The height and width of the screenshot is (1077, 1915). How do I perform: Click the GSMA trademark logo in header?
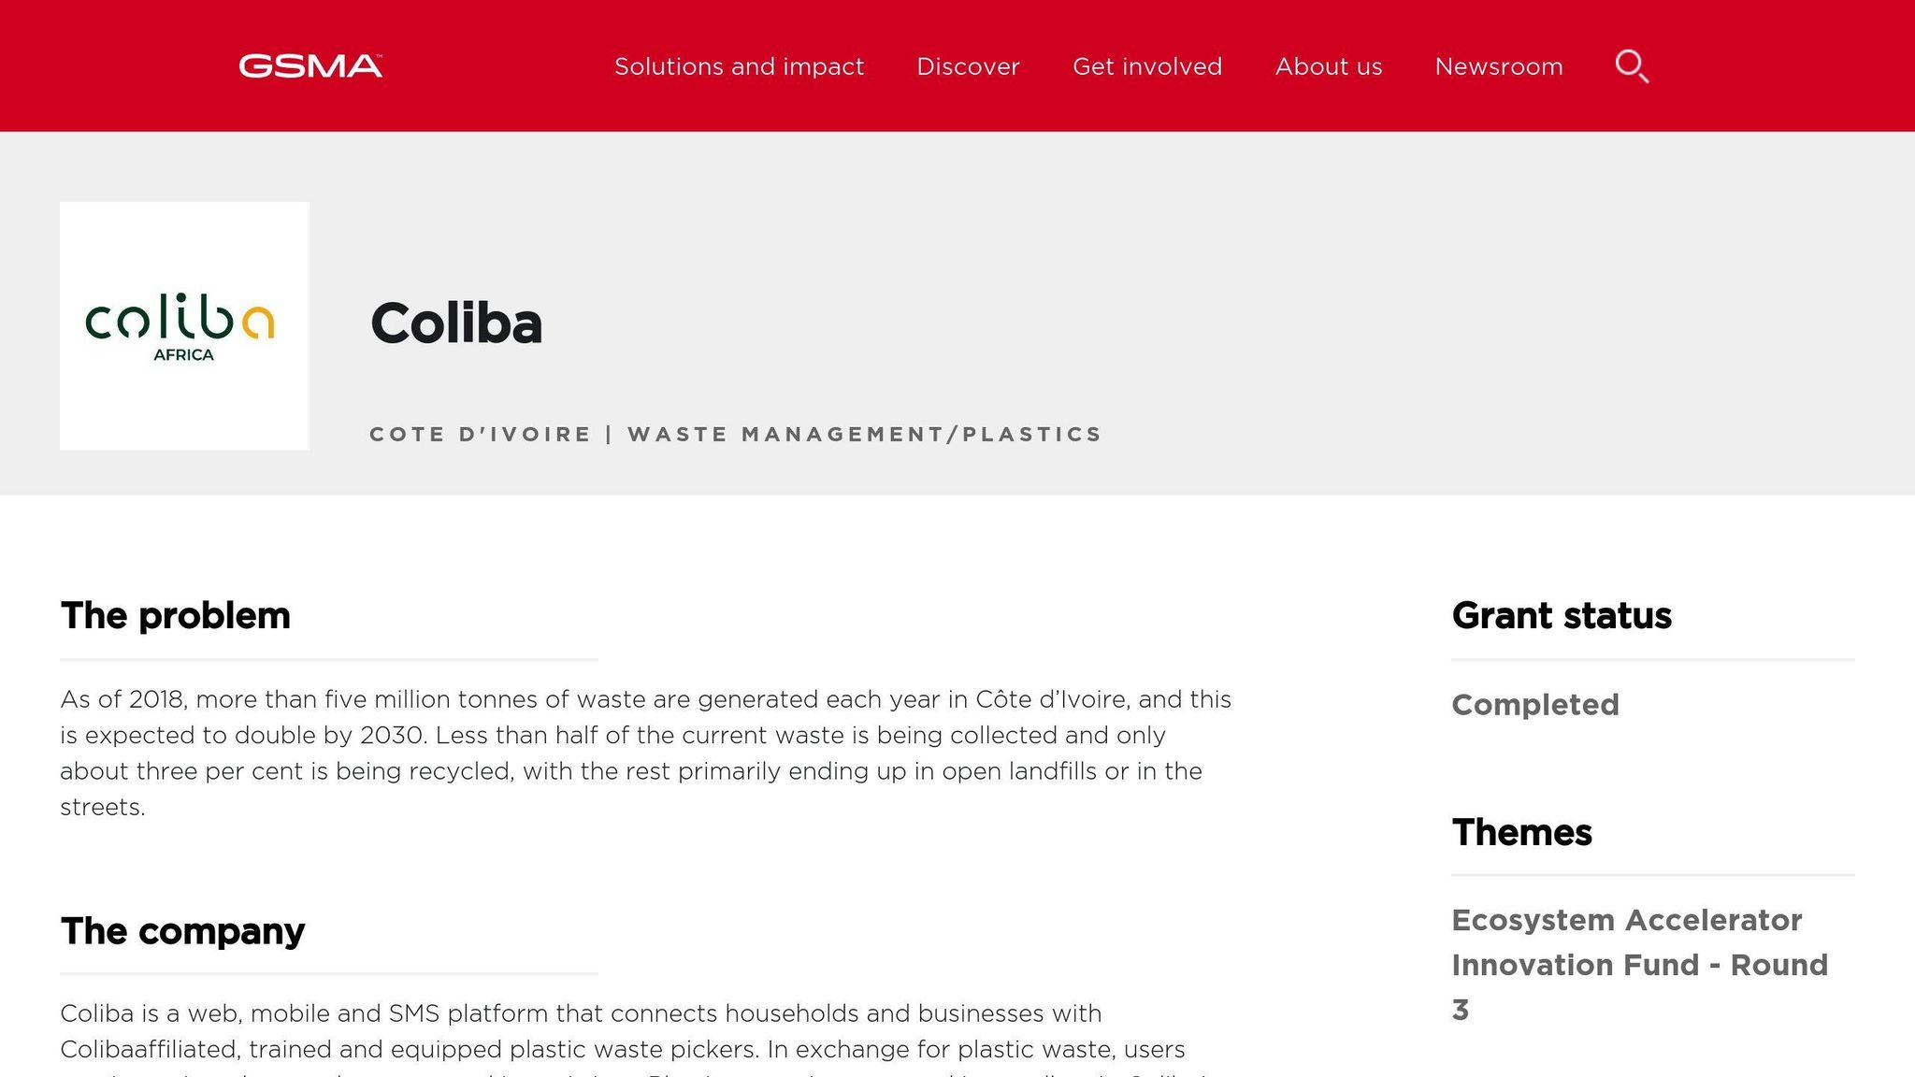click(309, 65)
